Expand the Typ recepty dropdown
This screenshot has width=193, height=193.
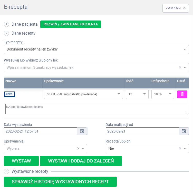coord(185,49)
